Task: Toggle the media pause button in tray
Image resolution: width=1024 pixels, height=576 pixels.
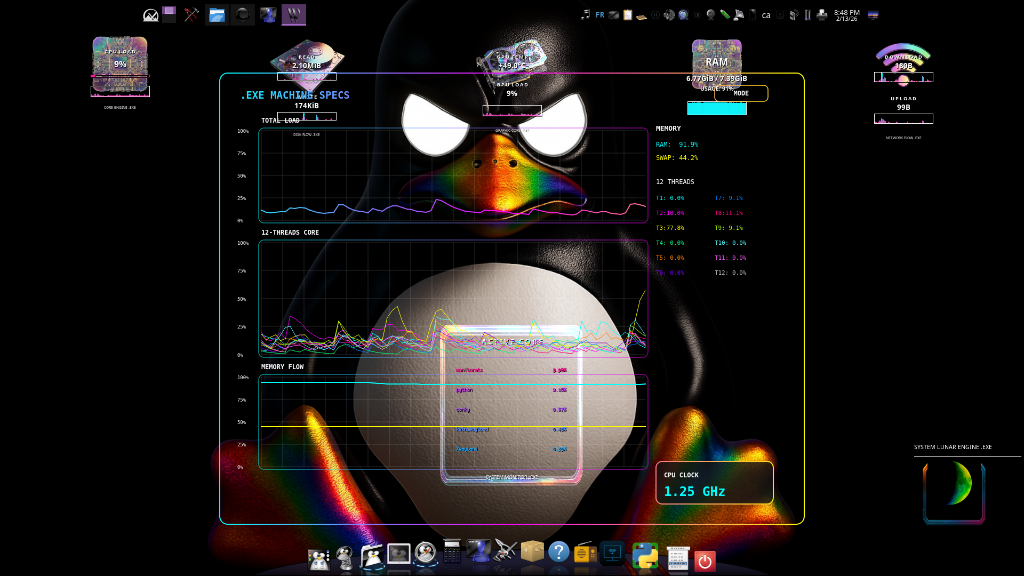Action: pos(655,15)
